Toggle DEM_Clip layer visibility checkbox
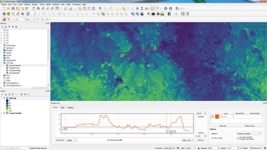This screenshot has width=267, height=150. [x=5, y=98]
